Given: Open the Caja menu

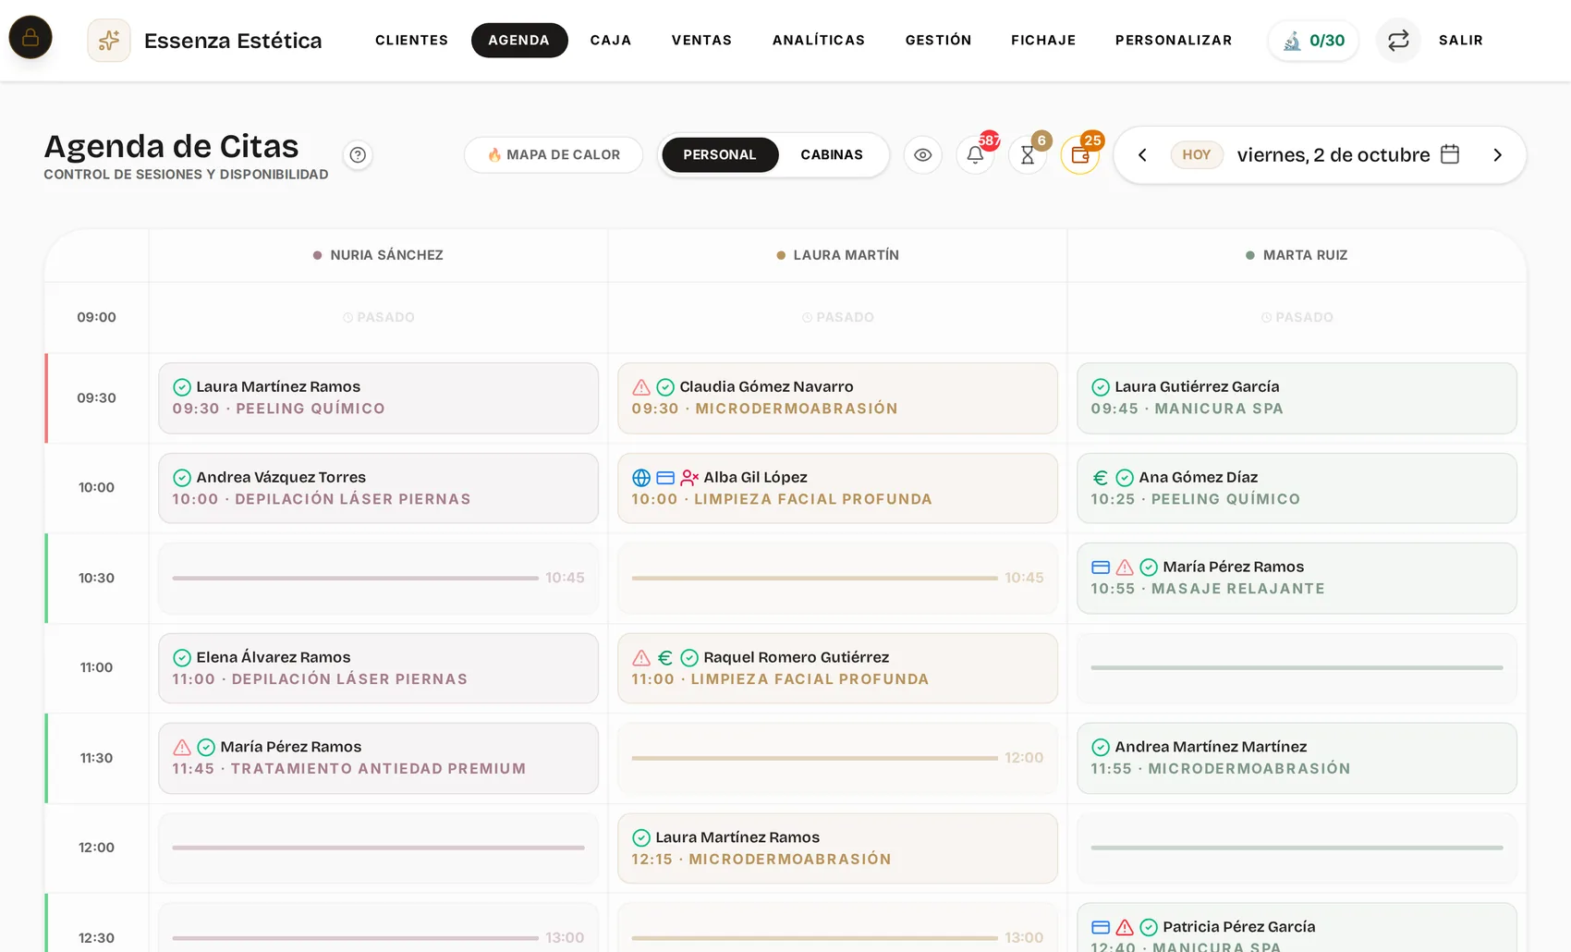Looking at the screenshot, I should point(611,41).
